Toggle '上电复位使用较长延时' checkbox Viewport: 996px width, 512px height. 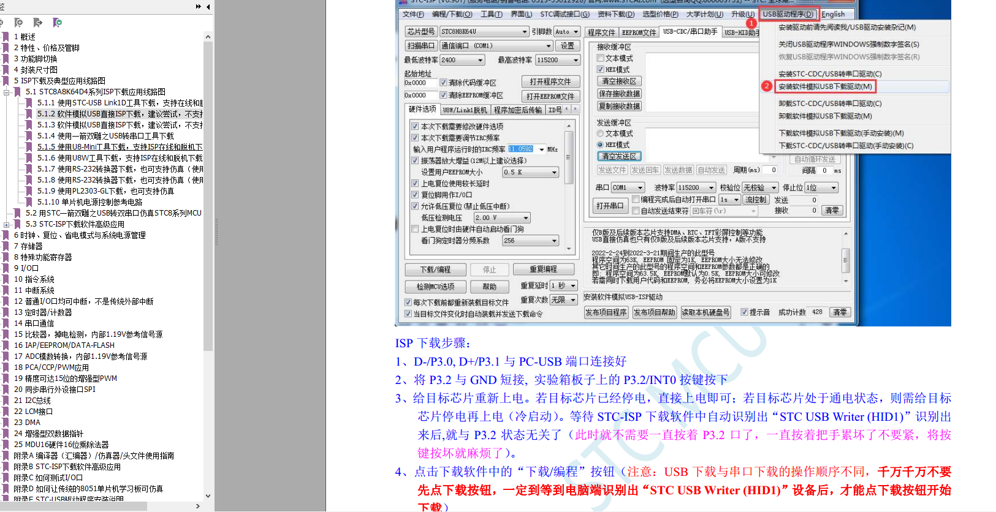pyautogui.click(x=415, y=183)
